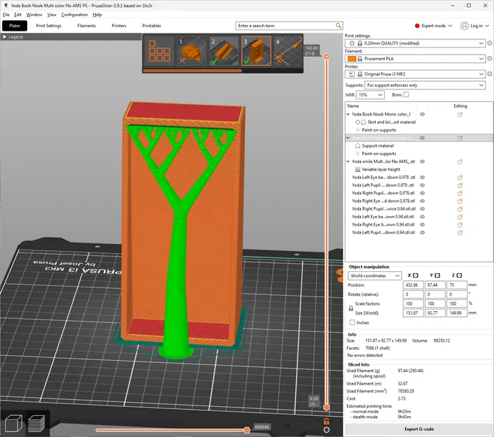494x437 pixels.
Task: Add color change plus icon on slider
Action: pos(326,57)
